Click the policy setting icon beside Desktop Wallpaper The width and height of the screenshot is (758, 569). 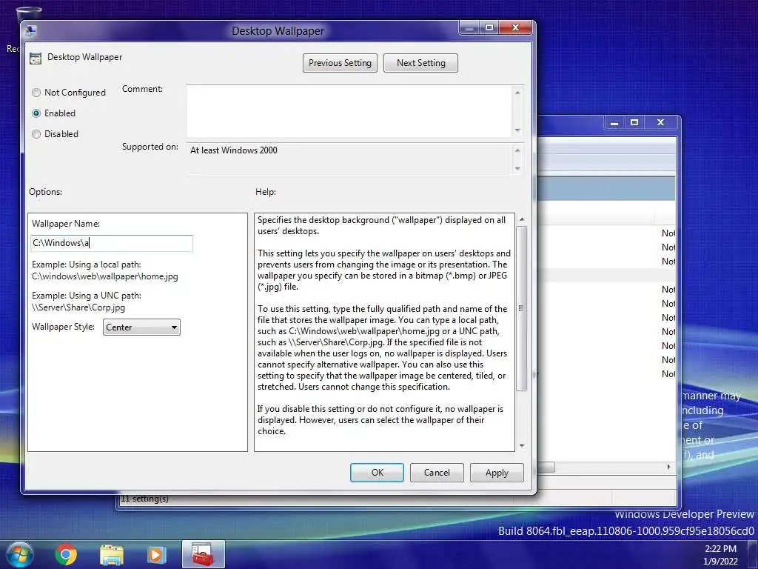pos(36,58)
